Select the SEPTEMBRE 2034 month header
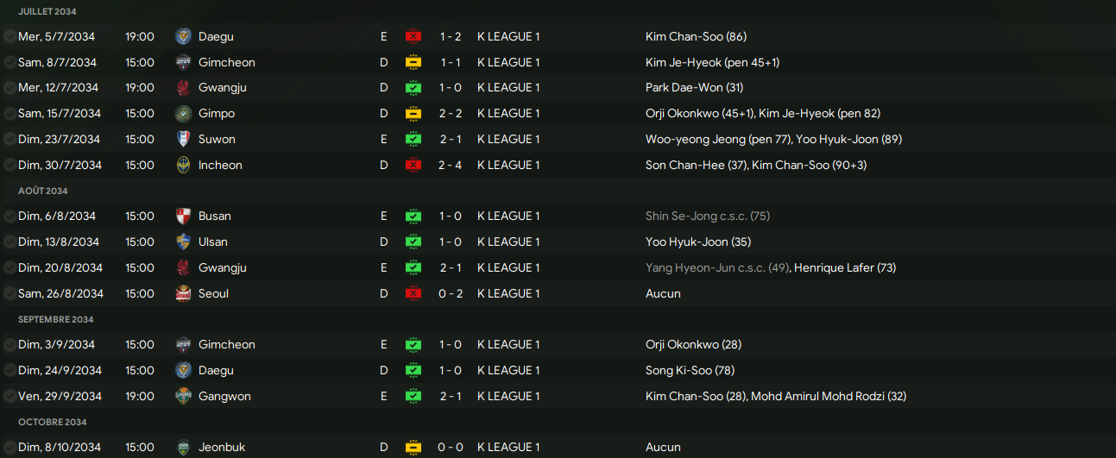This screenshot has height=458, width=1116. 55,319
